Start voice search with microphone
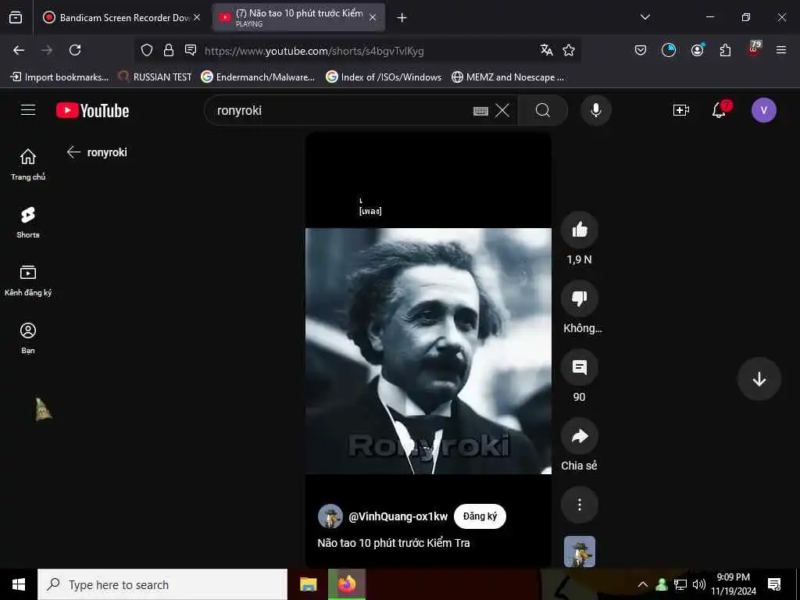 595,110
